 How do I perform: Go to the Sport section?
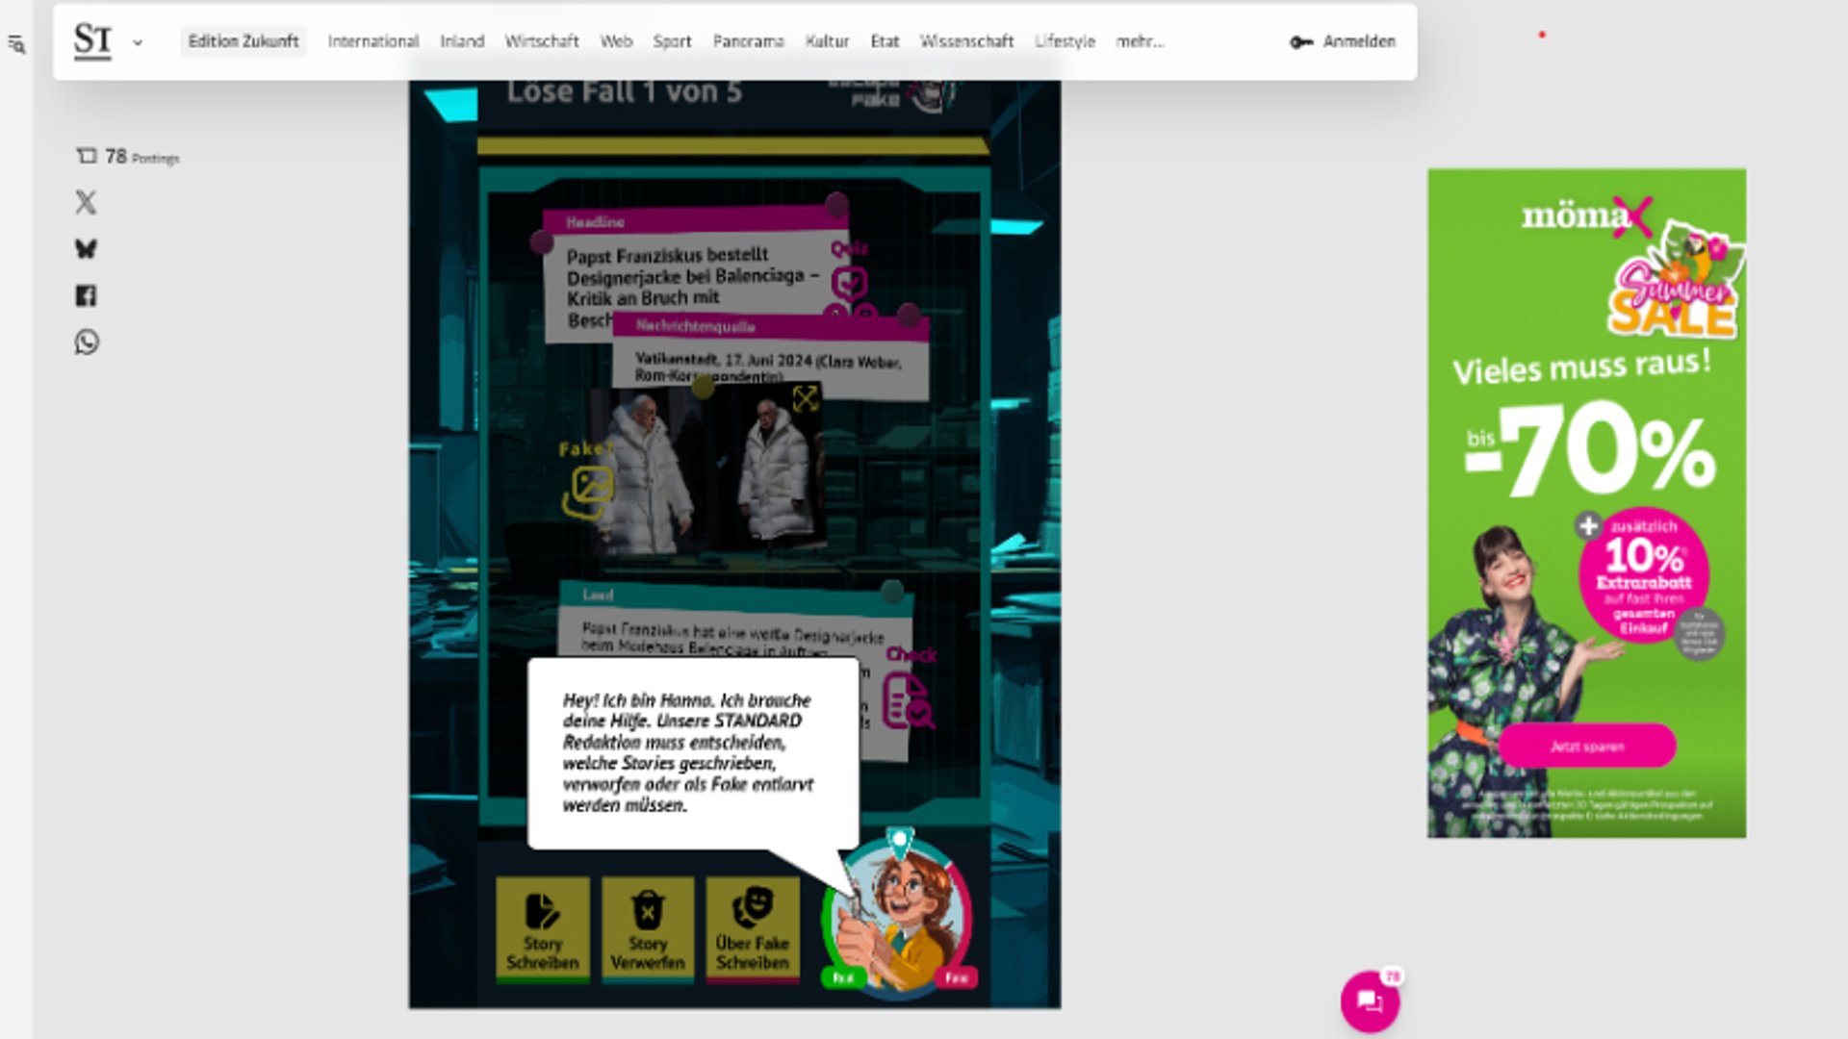[x=672, y=41]
